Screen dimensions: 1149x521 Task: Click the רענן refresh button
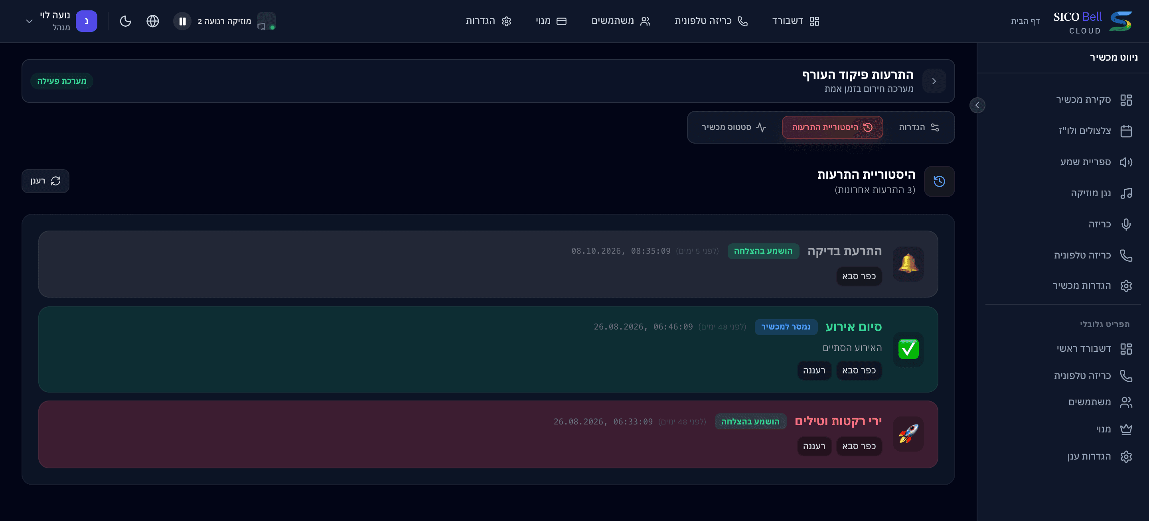(45, 181)
